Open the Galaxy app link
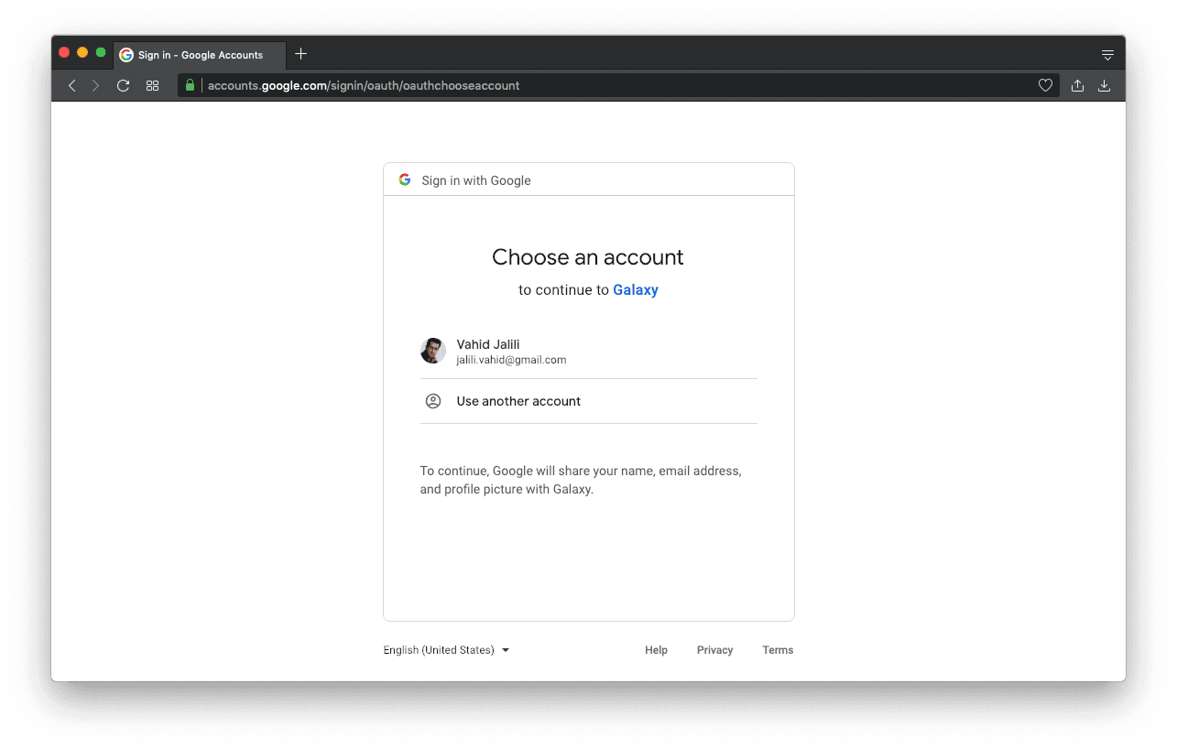 [636, 290]
